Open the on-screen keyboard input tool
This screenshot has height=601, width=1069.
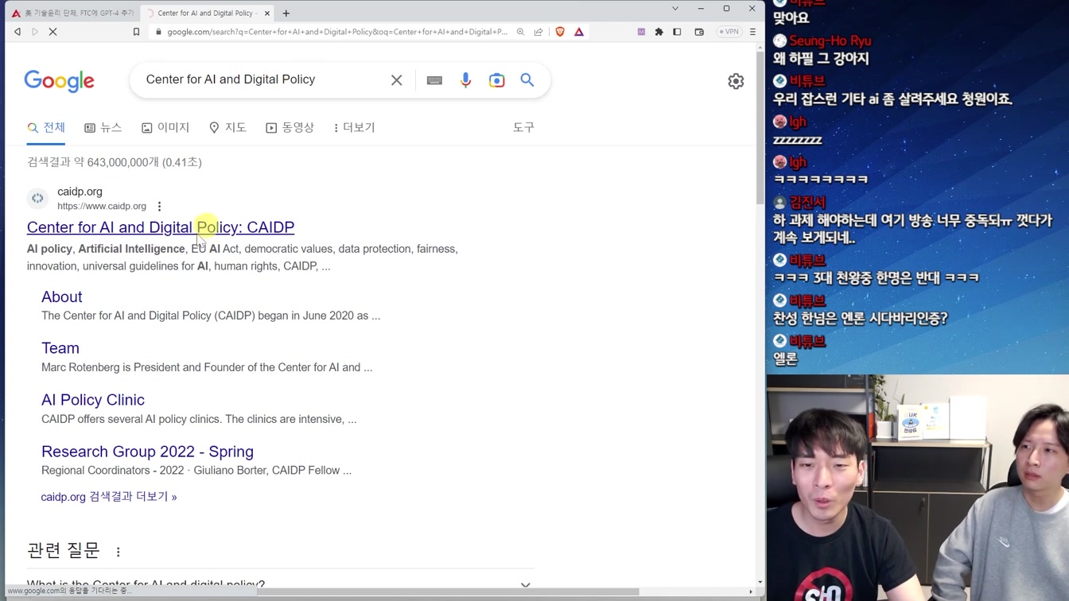[x=434, y=80]
